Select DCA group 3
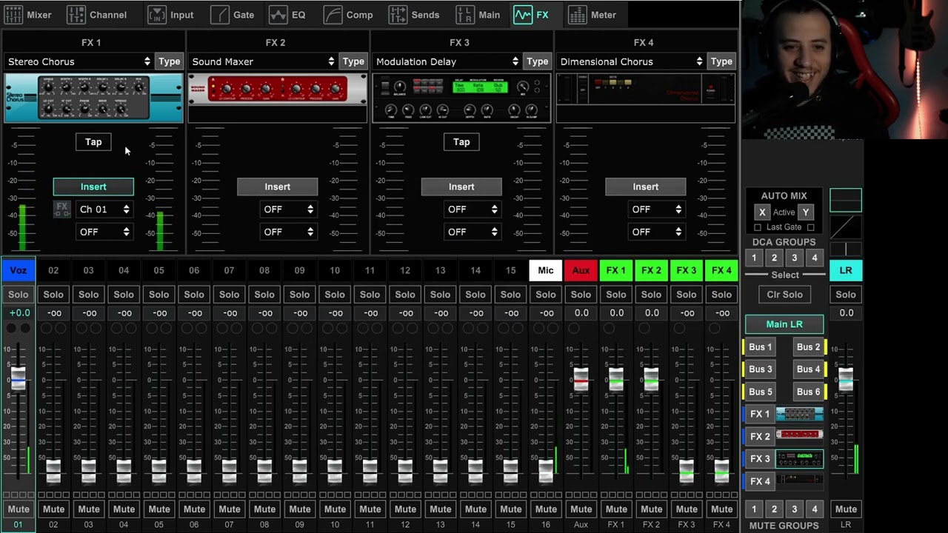This screenshot has height=533, width=948. (794, 258)
